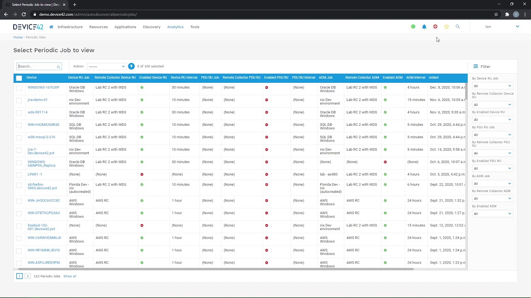This screenshot has width=531, height=298.
Task: Open the green globe icon in header
Action: point(413,26)
